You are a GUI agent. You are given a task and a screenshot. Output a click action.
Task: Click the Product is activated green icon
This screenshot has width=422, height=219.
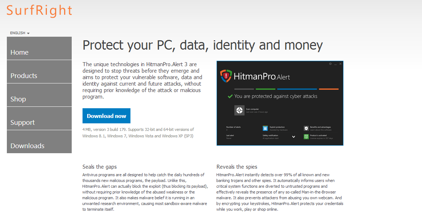coord(306,137)
